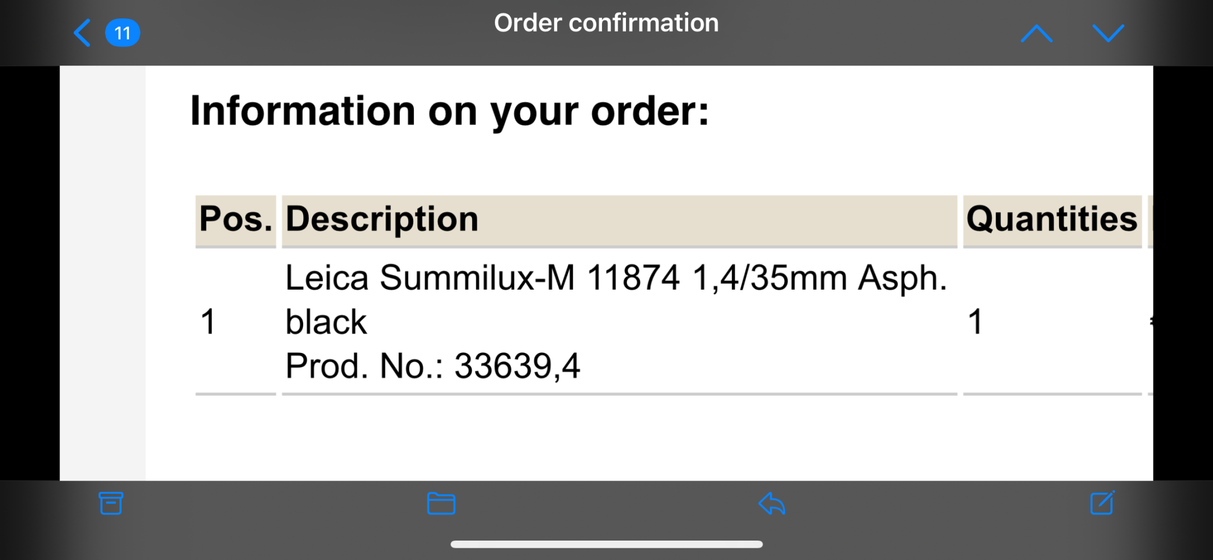This screenshot has width=1213, height=560.
Task: Jump to next message with down arrow
Action: (1108, 33)
